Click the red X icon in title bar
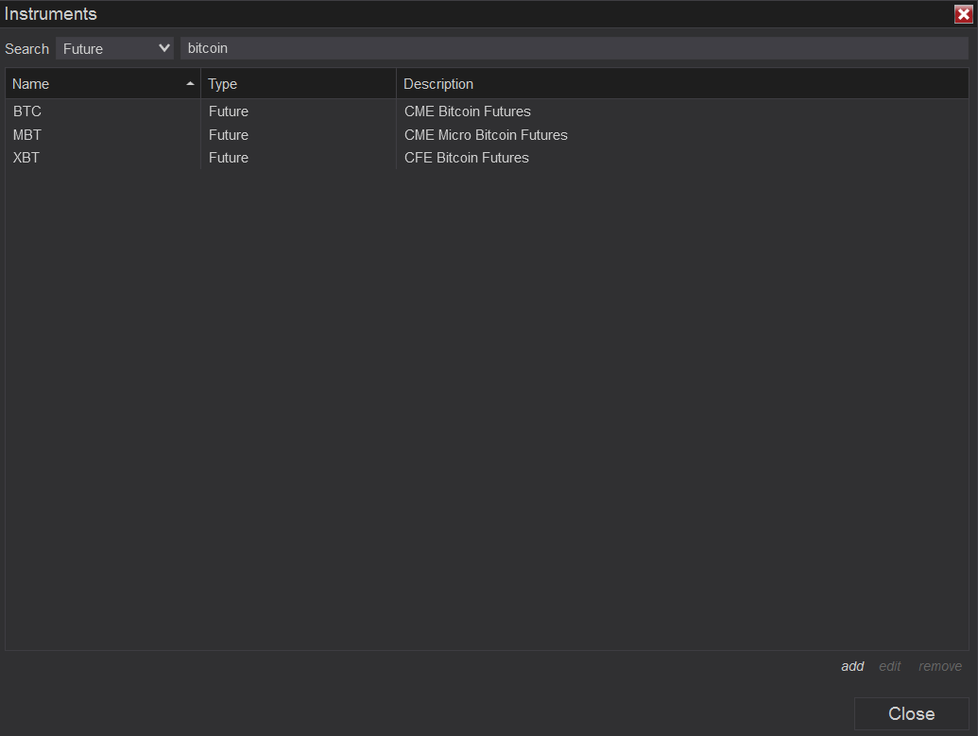978x736 pixels. click(x=963, y=14)
